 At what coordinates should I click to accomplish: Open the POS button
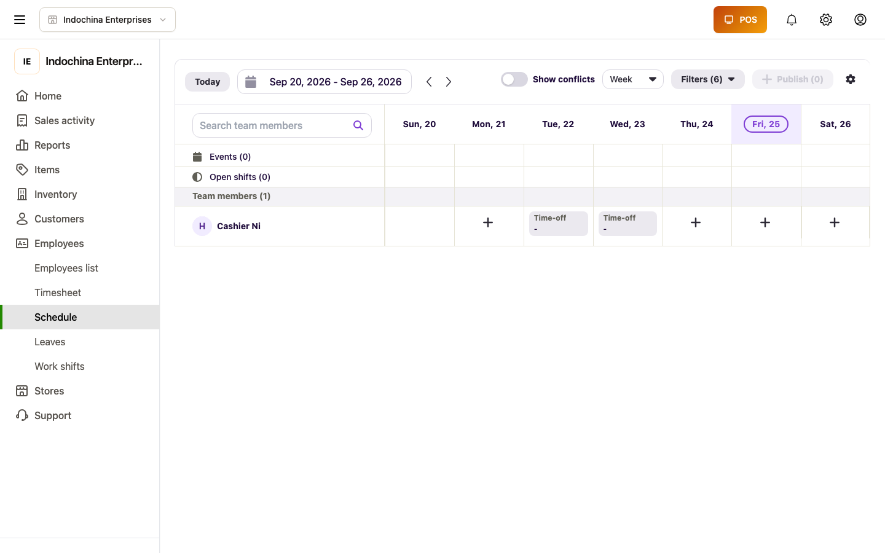pyautogui.click(x=740, y=20)
